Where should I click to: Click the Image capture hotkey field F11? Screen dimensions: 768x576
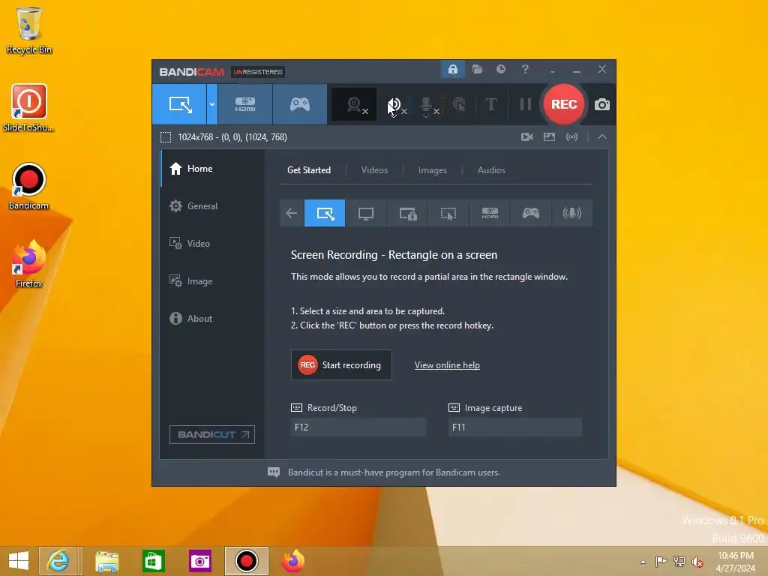tap(515, 427)
